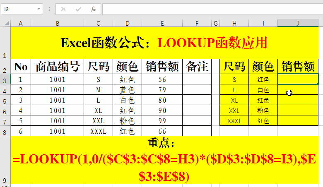Click lookup size cell 'XL' in column H
Viewport: 323px width, 187px height.
[234, 100]
